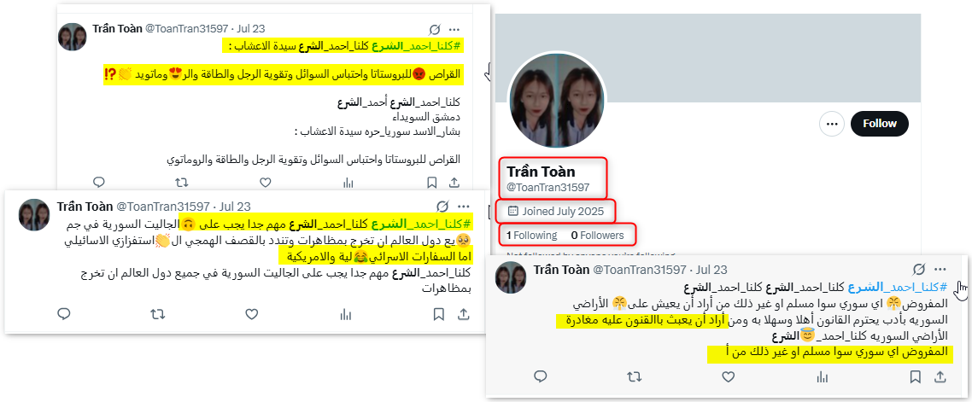Open the large profile avatar picture
The height and width of the screenshot is (402, 972).
[557, 100]
